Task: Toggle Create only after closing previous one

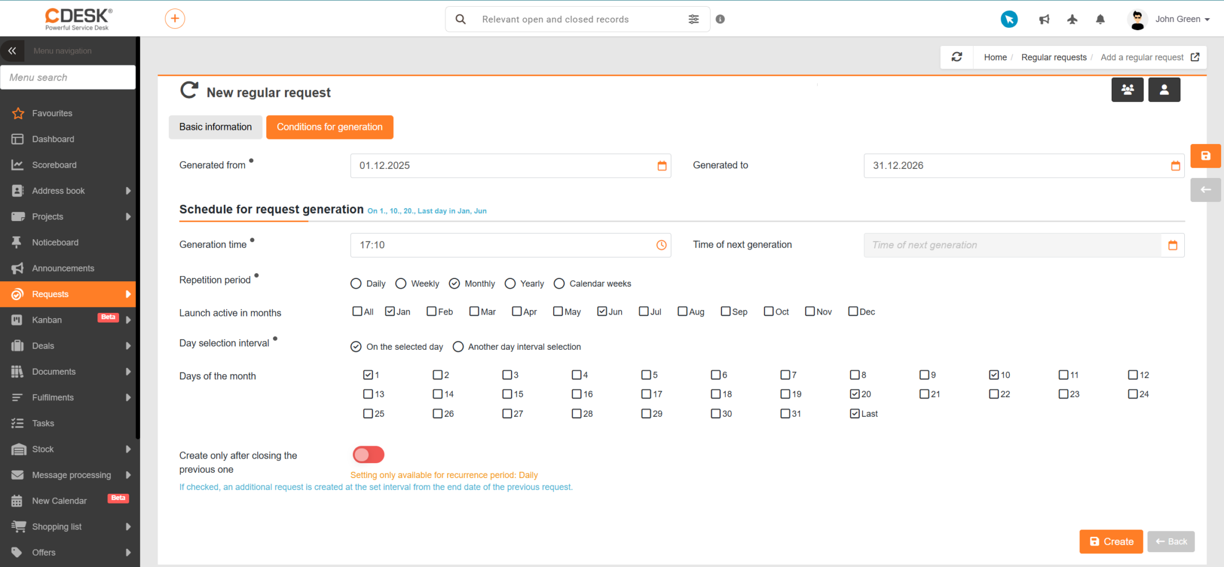Action: coord(368,455)
